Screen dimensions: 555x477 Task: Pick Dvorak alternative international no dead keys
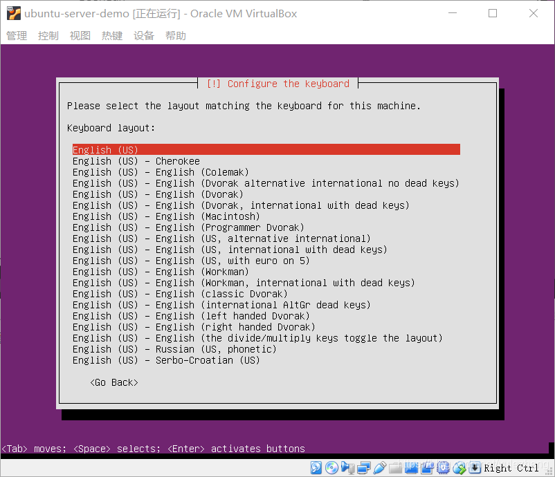pyautogui.click(x=266, y=183)
